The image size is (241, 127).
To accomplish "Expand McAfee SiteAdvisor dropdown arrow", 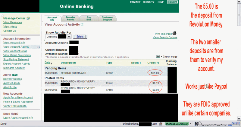I will pos(191,124).
